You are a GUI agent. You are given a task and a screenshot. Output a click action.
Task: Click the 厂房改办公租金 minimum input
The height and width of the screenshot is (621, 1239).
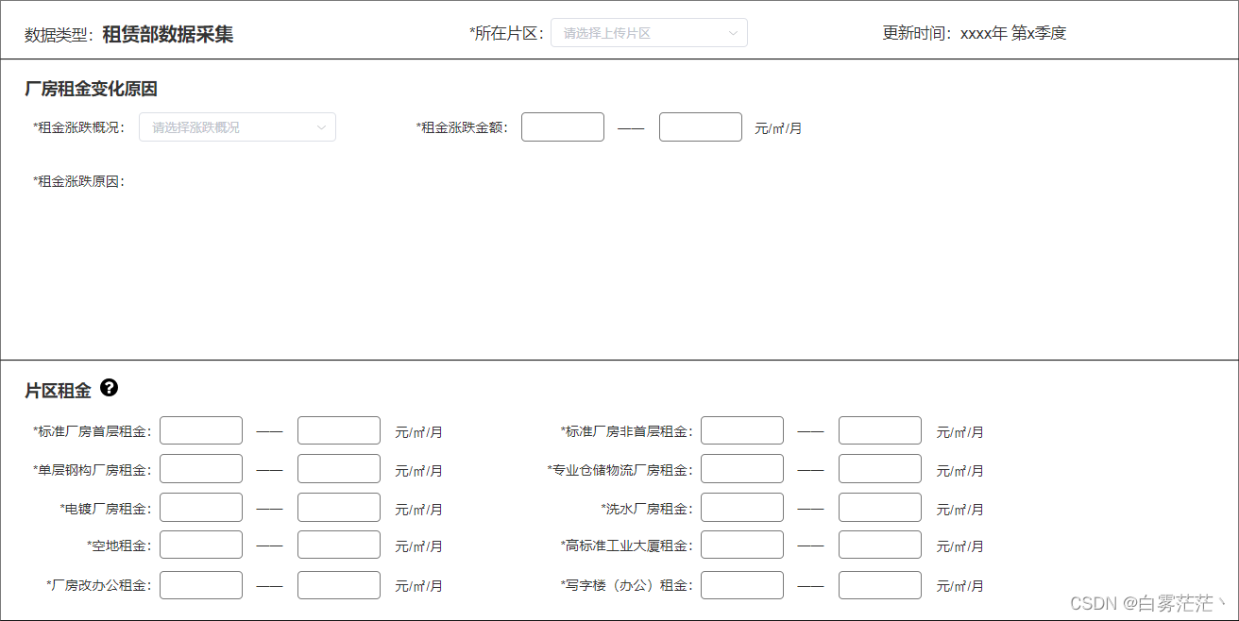(201, 585)
